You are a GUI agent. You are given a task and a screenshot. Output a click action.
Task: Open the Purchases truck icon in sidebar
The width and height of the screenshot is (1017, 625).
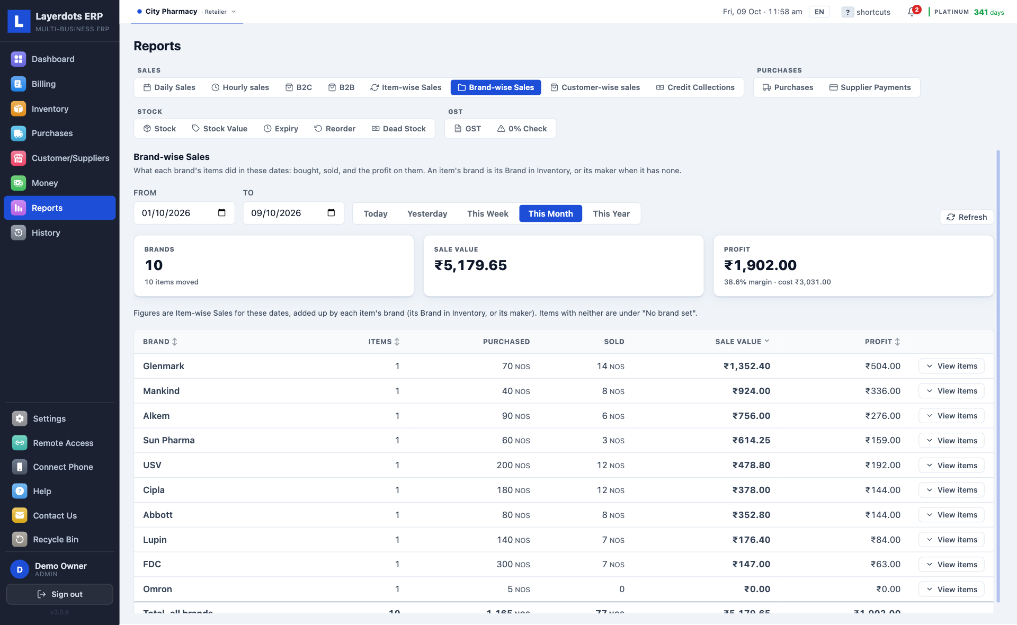19,133
